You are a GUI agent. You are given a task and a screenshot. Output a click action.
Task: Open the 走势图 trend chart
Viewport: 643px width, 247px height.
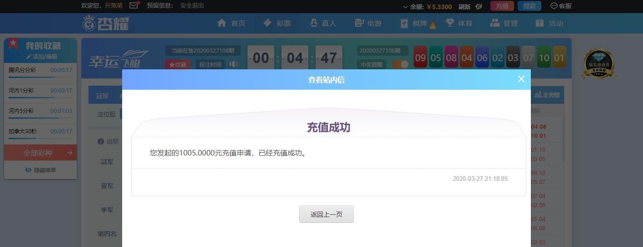point(547,95)
